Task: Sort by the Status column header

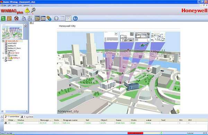Action: coord(28,120)
